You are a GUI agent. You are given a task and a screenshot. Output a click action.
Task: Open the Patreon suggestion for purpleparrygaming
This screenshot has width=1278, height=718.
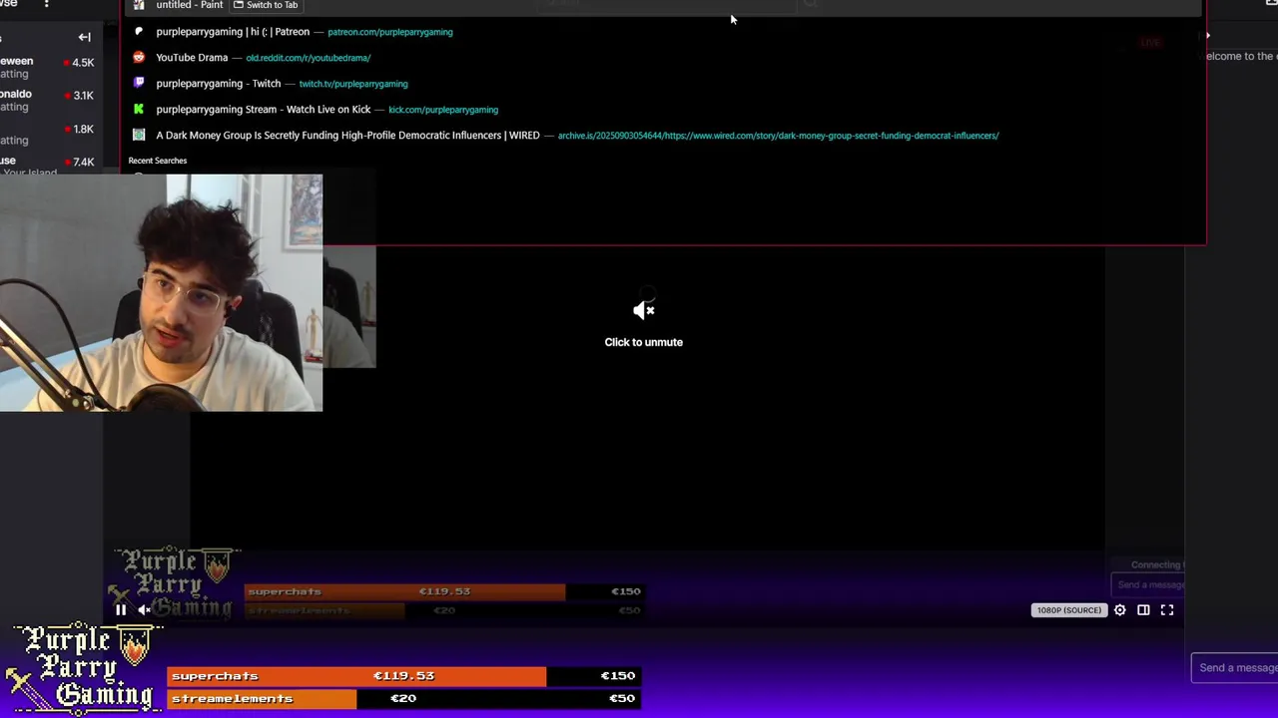664,32
